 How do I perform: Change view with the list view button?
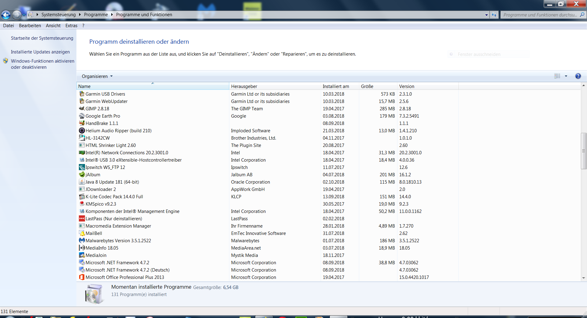point(557,76)
